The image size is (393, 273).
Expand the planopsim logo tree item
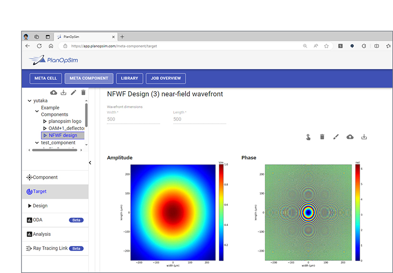pos(45,121)
